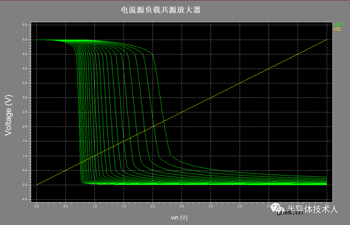Click the chart title 电流源负载共源放大器
The image size is (350, 225).
coord(161,10)
